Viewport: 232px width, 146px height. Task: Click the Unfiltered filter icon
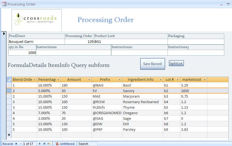click(57, 144)
